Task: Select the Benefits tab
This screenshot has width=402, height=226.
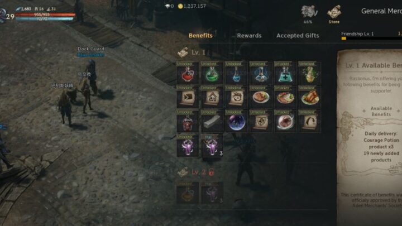Action: [x=200, y=36]
